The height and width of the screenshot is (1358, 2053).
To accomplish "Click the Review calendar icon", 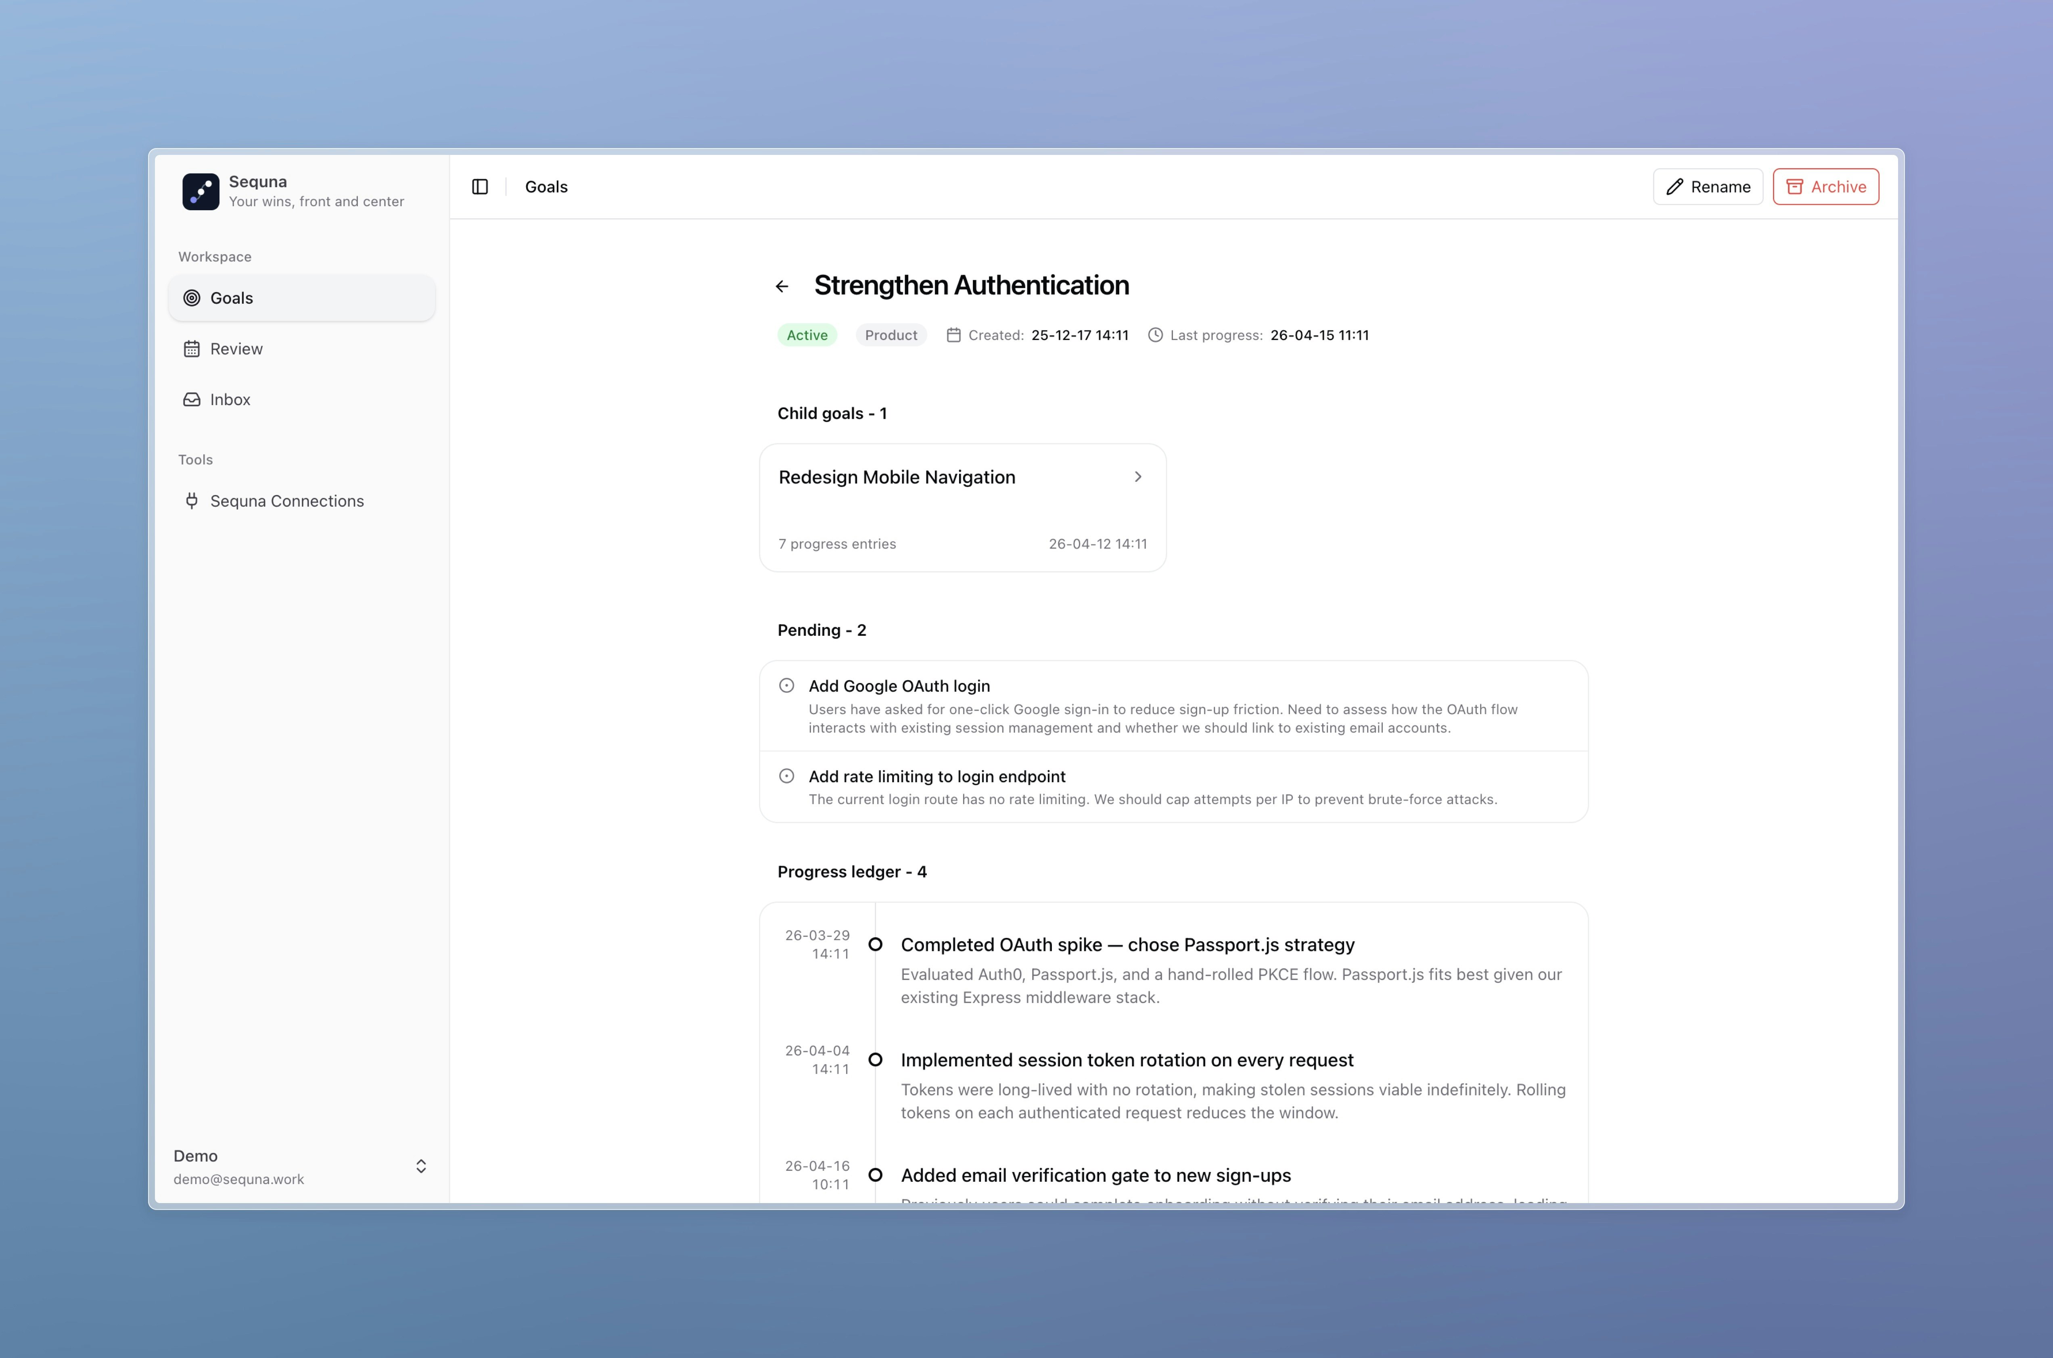I will (x=191, y=349).
